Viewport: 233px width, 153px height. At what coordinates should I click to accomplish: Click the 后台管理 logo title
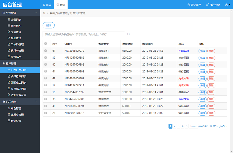[x=12, y=5]
